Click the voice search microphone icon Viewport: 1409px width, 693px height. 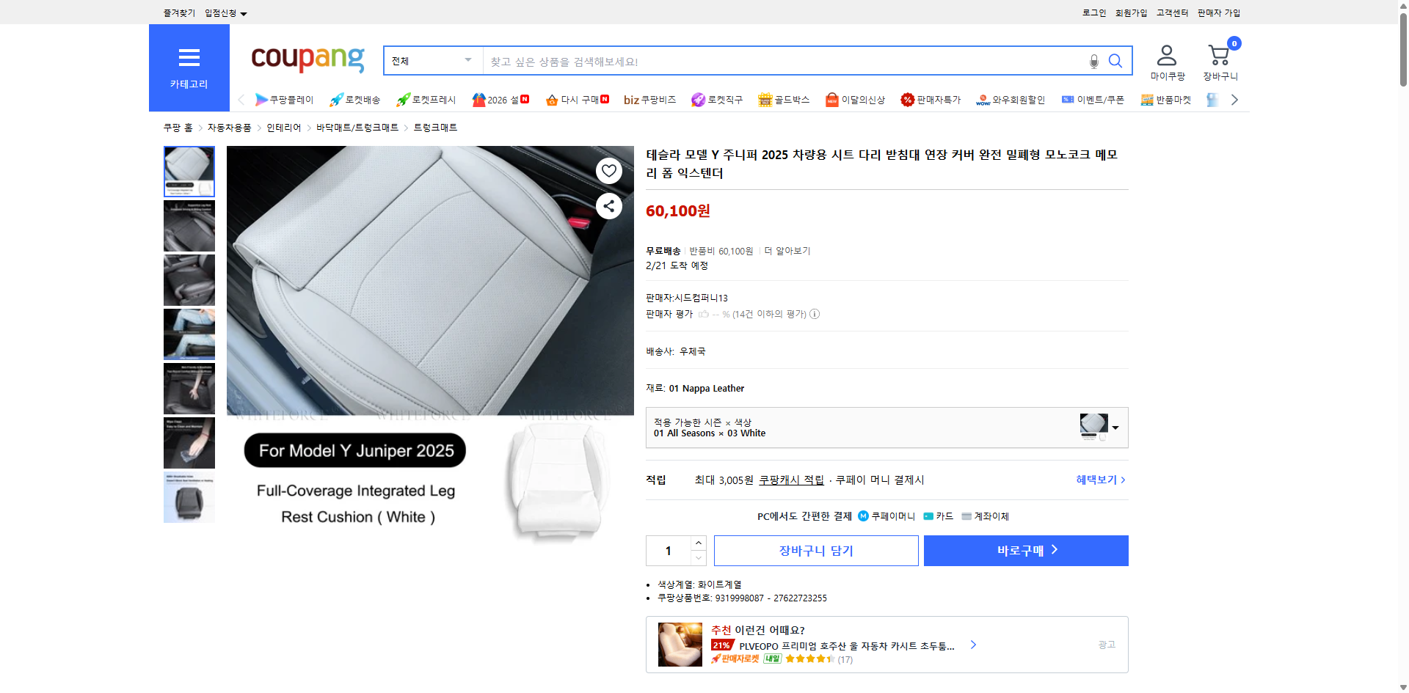pos(1093,61)
